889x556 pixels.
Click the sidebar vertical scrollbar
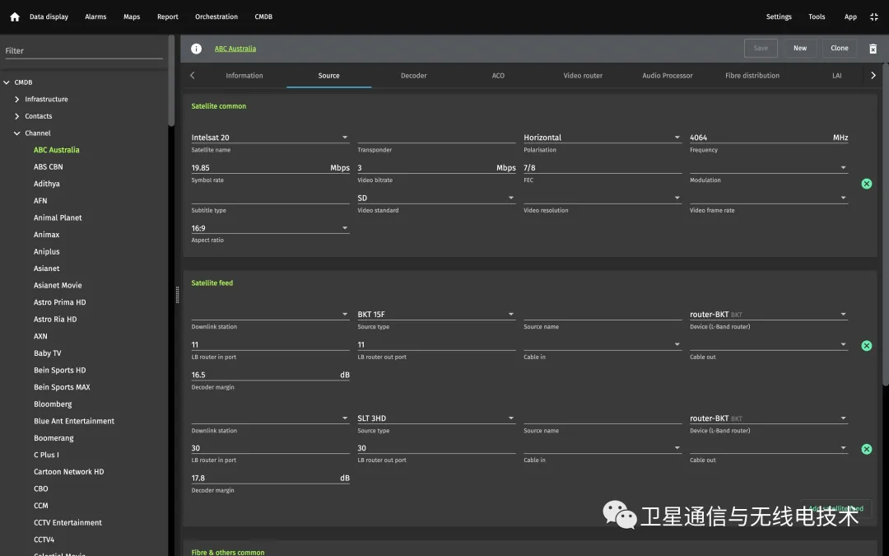click(x=171, y=80)
